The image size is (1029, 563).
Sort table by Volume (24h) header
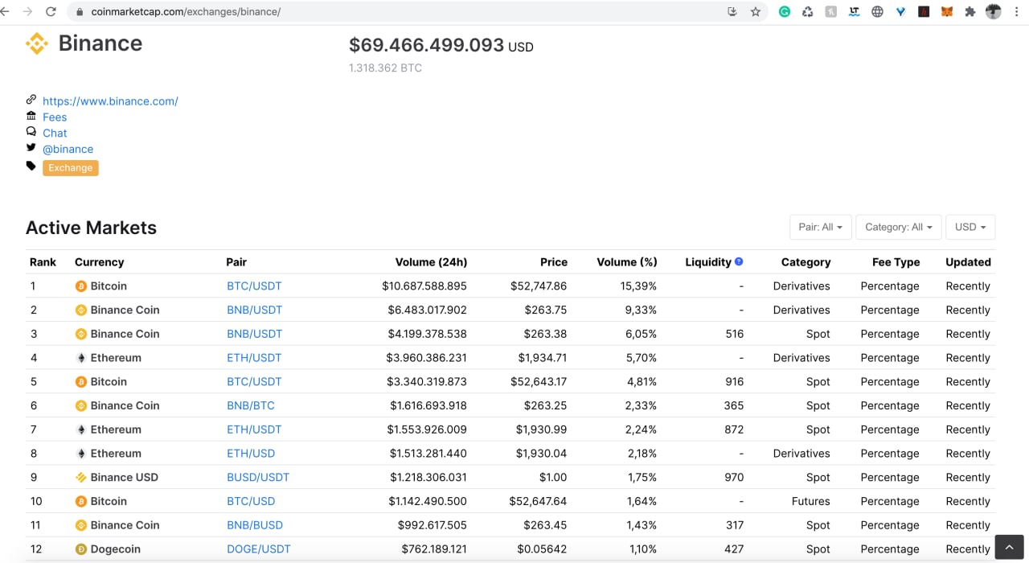[431, 262]
